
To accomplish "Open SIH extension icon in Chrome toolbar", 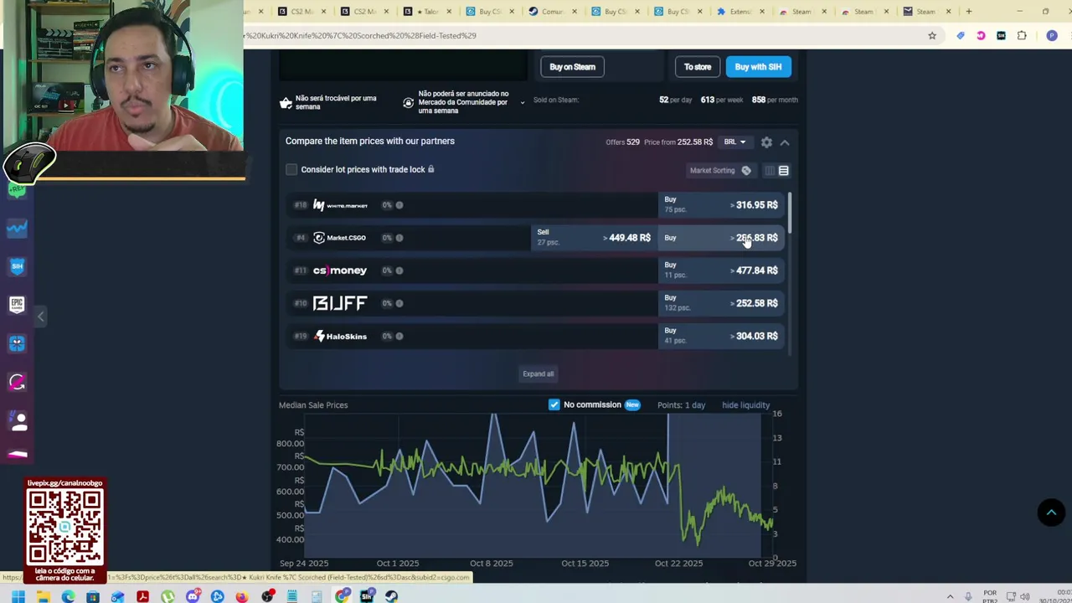I will [1001, 36].
